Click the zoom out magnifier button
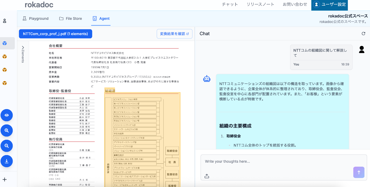370x187 pixels. click(7, 146)
